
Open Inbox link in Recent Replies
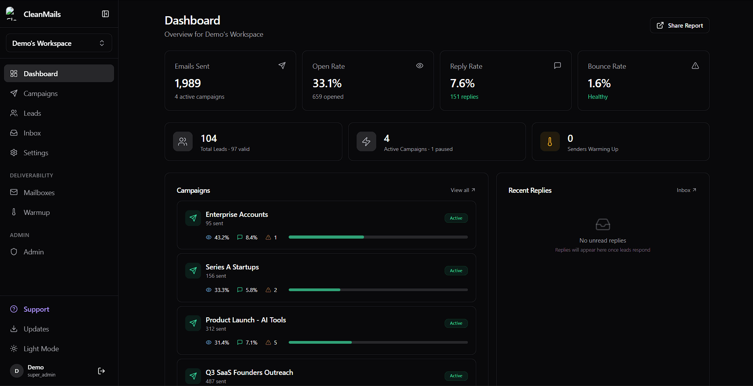tap(686, 190)
